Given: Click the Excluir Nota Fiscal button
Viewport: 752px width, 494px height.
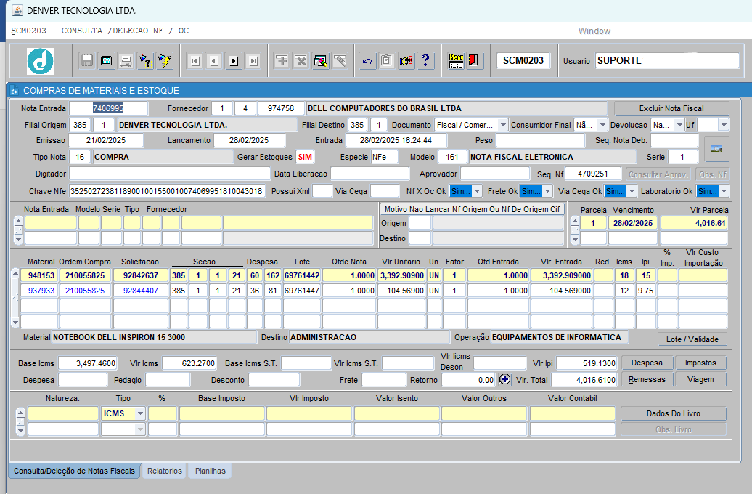Looking at the screenshot, I should (x=671, y=108).
